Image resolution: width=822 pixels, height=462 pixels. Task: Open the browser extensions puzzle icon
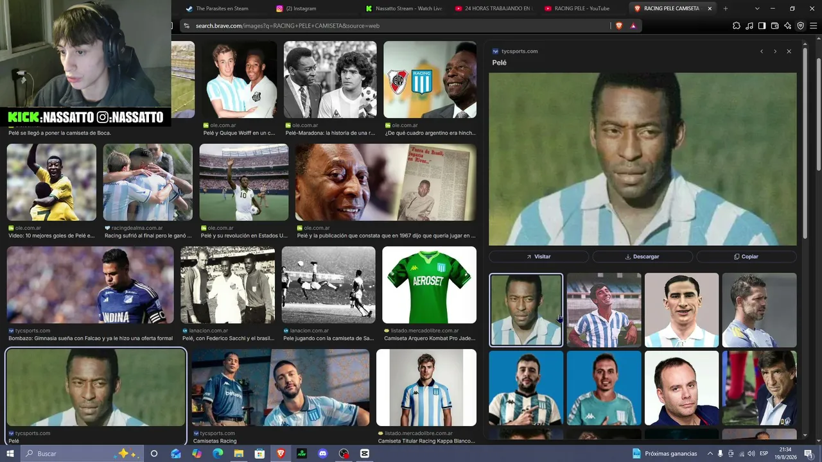tap(737, 26)
